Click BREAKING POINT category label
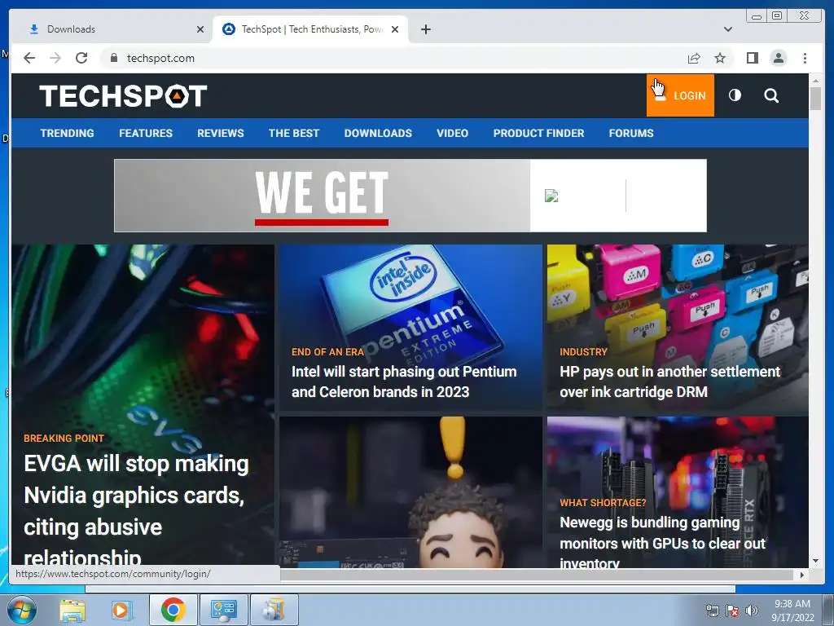Image resolution: width=834 pixels, height=626 pixels. 64,438
